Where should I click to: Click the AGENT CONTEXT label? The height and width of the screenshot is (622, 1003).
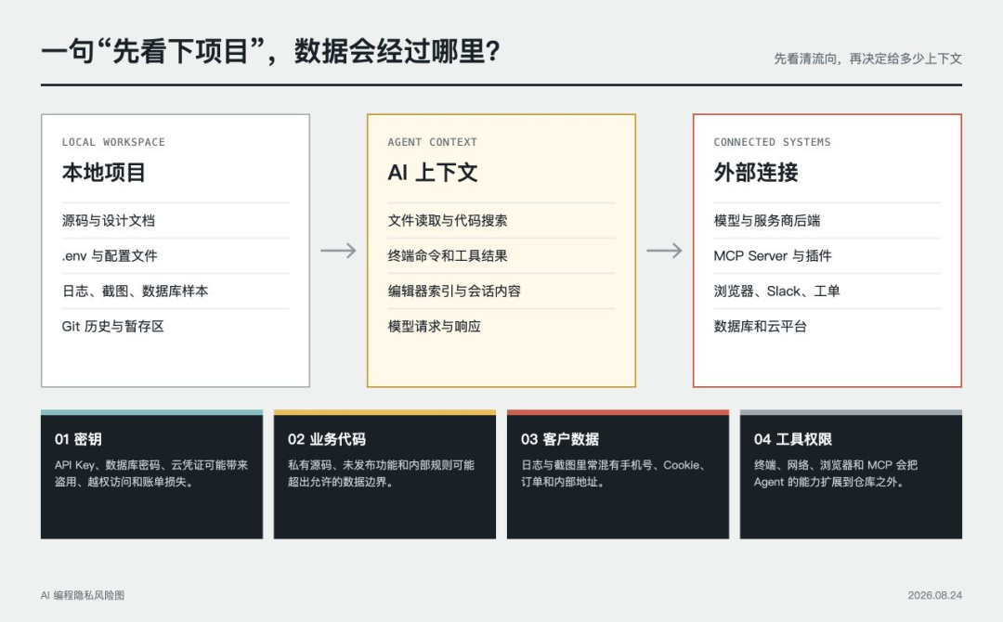pyautogui.click(x=433, y=142)
